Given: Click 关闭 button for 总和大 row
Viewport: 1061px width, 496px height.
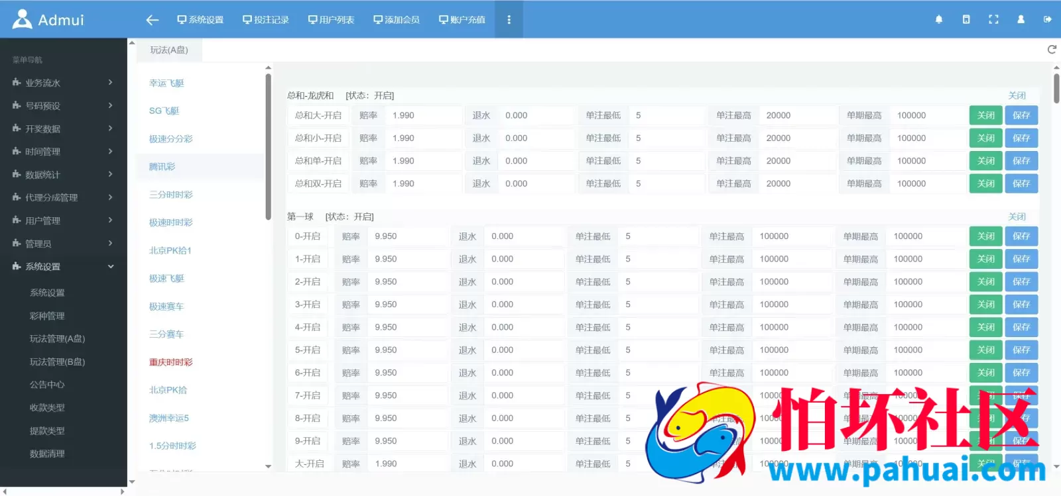Looking at the screenshot, I should [x=986, y=115].
